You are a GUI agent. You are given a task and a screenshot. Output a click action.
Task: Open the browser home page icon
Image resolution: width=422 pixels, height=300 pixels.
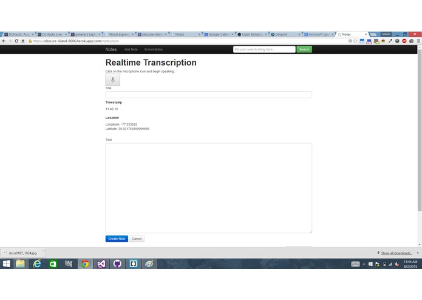coord(23,41)
